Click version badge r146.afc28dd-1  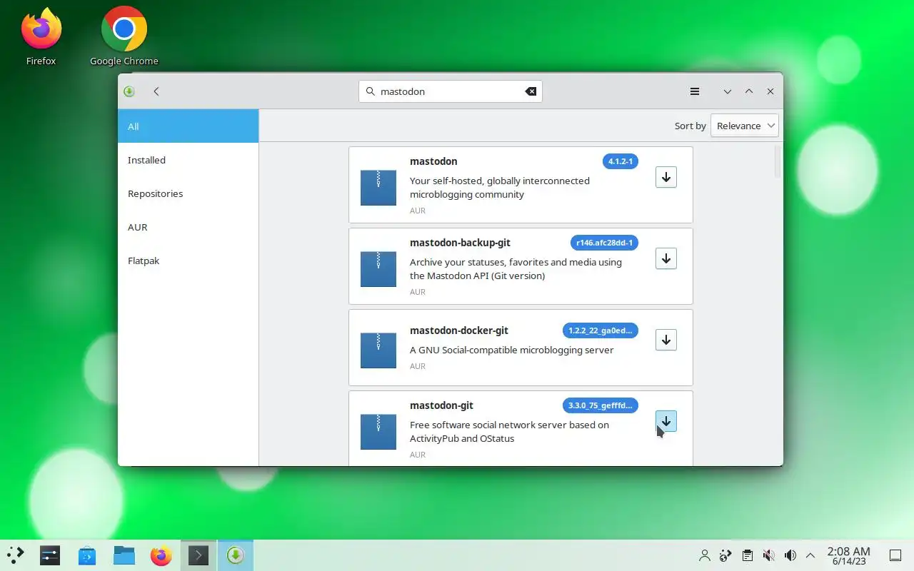[604, 243]
